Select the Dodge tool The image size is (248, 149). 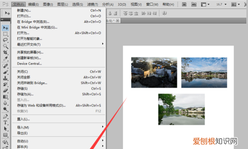[5, 109]
